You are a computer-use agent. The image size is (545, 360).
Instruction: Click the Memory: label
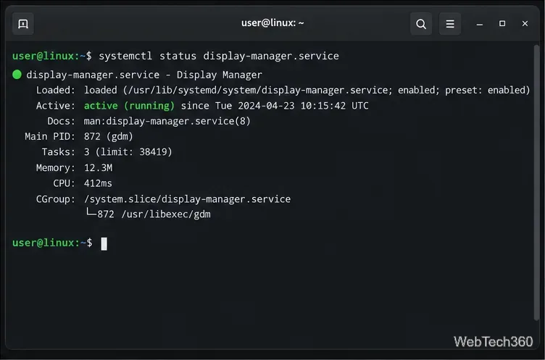point(56,168)
